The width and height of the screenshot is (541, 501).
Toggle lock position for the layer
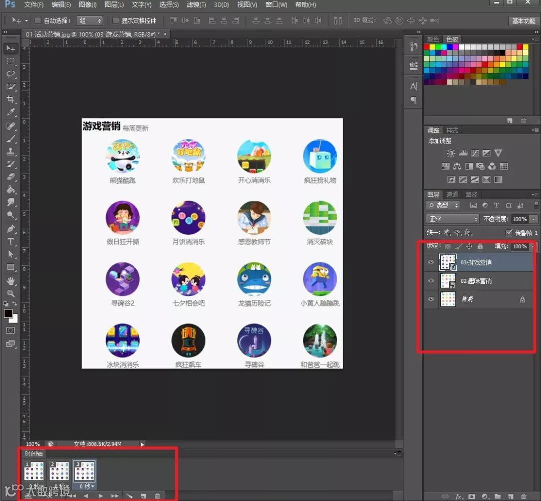tap(469, 246)
